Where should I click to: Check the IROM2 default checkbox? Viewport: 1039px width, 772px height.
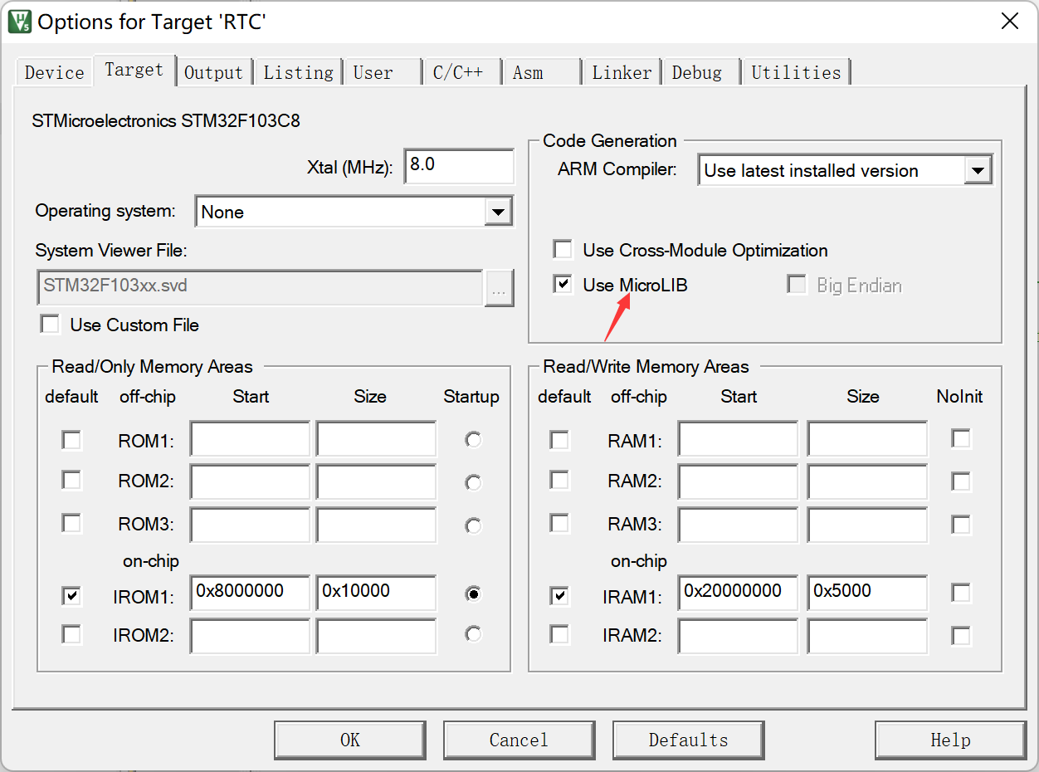click(72, 635)
